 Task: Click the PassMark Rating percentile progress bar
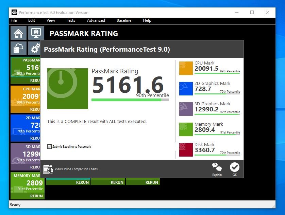130,100
